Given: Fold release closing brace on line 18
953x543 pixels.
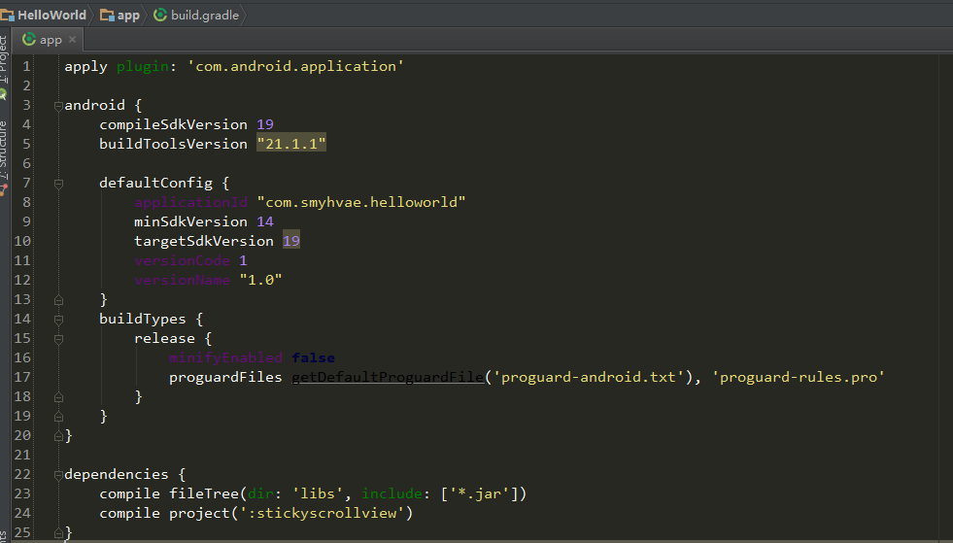Looking at the screenshot, I should coord(58,397).
